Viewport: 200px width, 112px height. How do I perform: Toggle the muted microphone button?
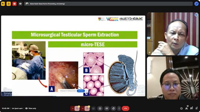[x=77, y=108]
